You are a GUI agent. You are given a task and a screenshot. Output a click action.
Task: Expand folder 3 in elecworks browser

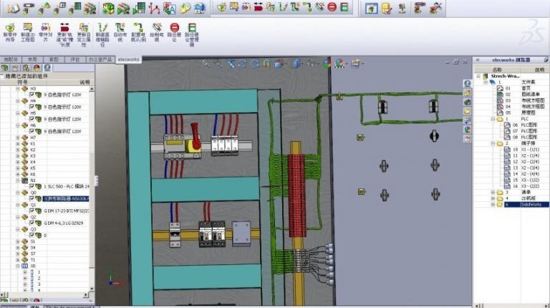tap(493, 192)
